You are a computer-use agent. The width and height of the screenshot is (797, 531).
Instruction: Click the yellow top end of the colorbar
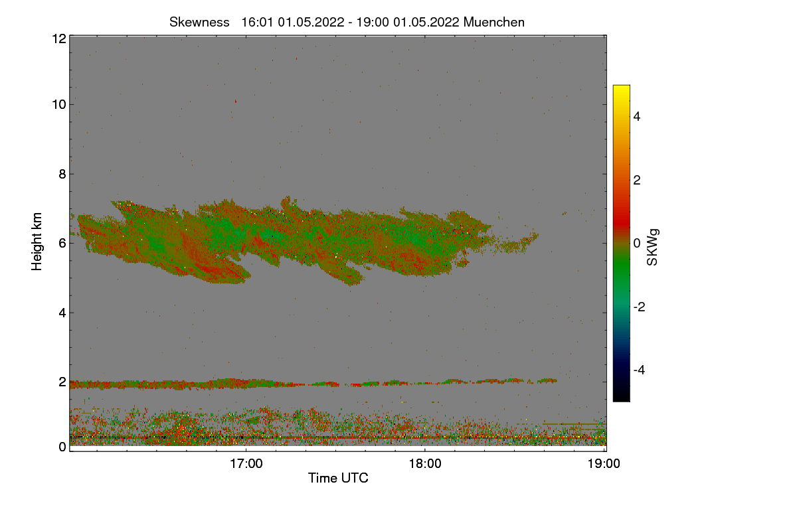(x=621, y=90)
